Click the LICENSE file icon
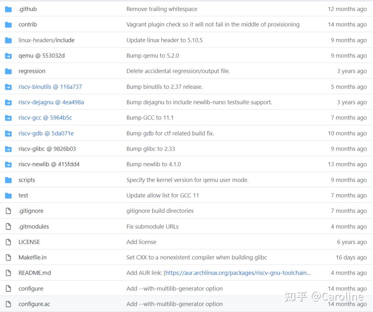 [x=8, y=242]
